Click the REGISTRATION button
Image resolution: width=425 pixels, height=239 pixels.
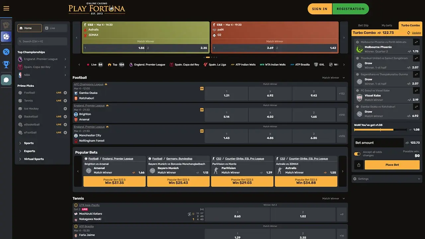point(350,9)
